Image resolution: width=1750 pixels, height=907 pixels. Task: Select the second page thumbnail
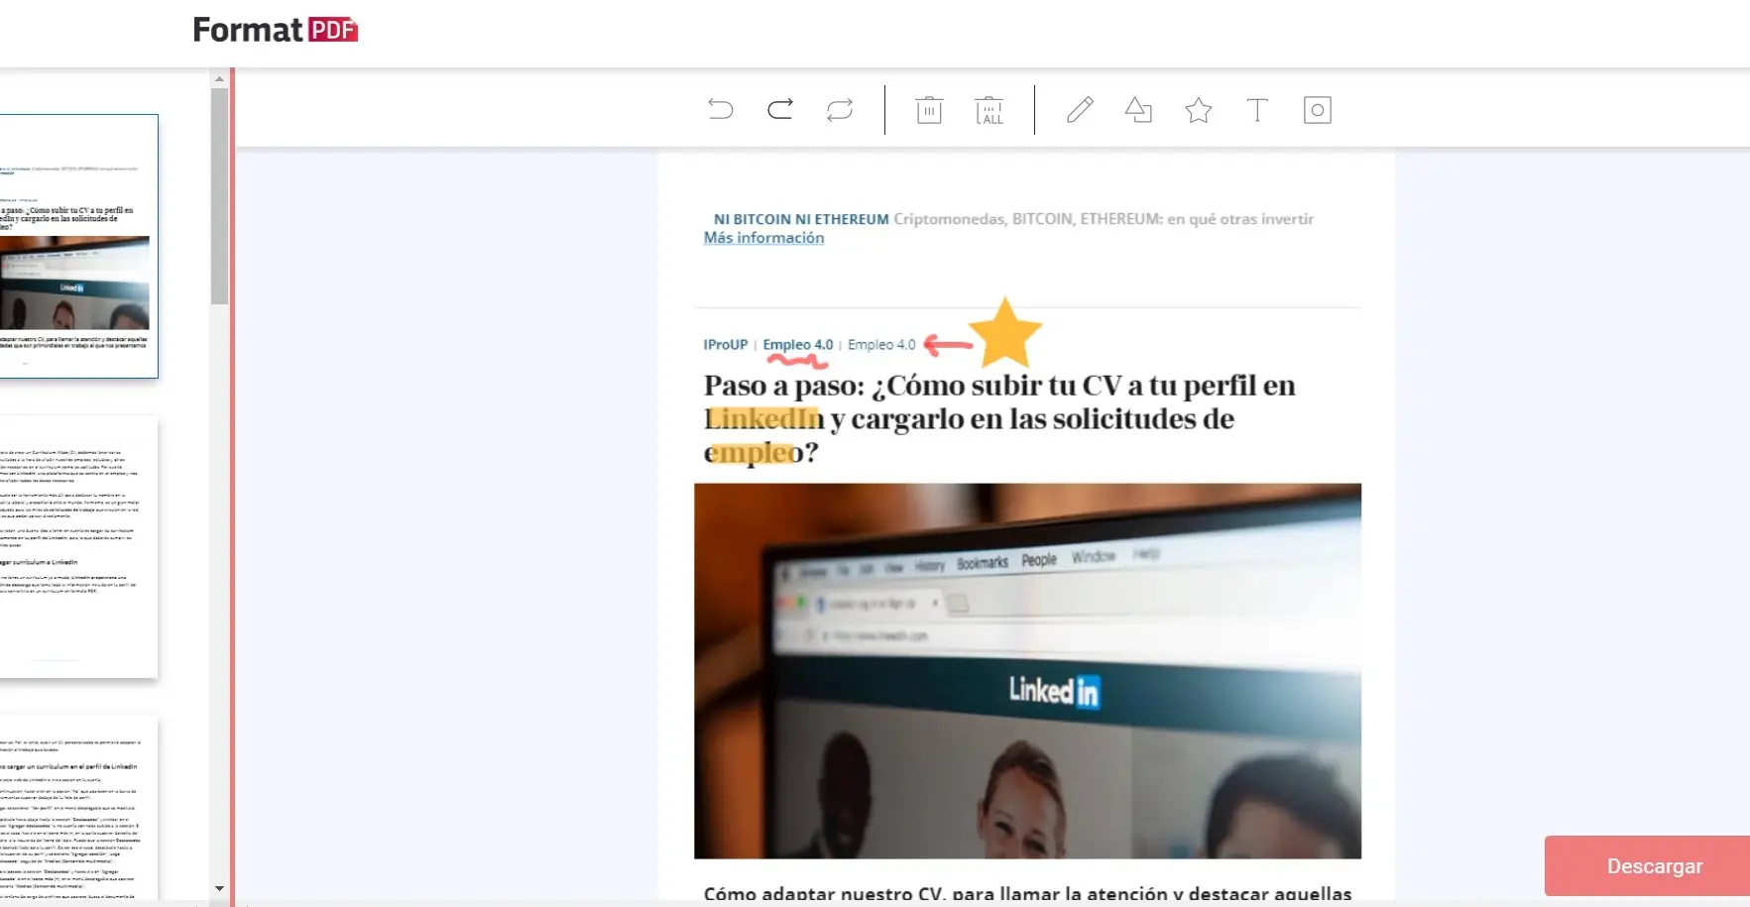pyautogui.click(x=78, y=547)
